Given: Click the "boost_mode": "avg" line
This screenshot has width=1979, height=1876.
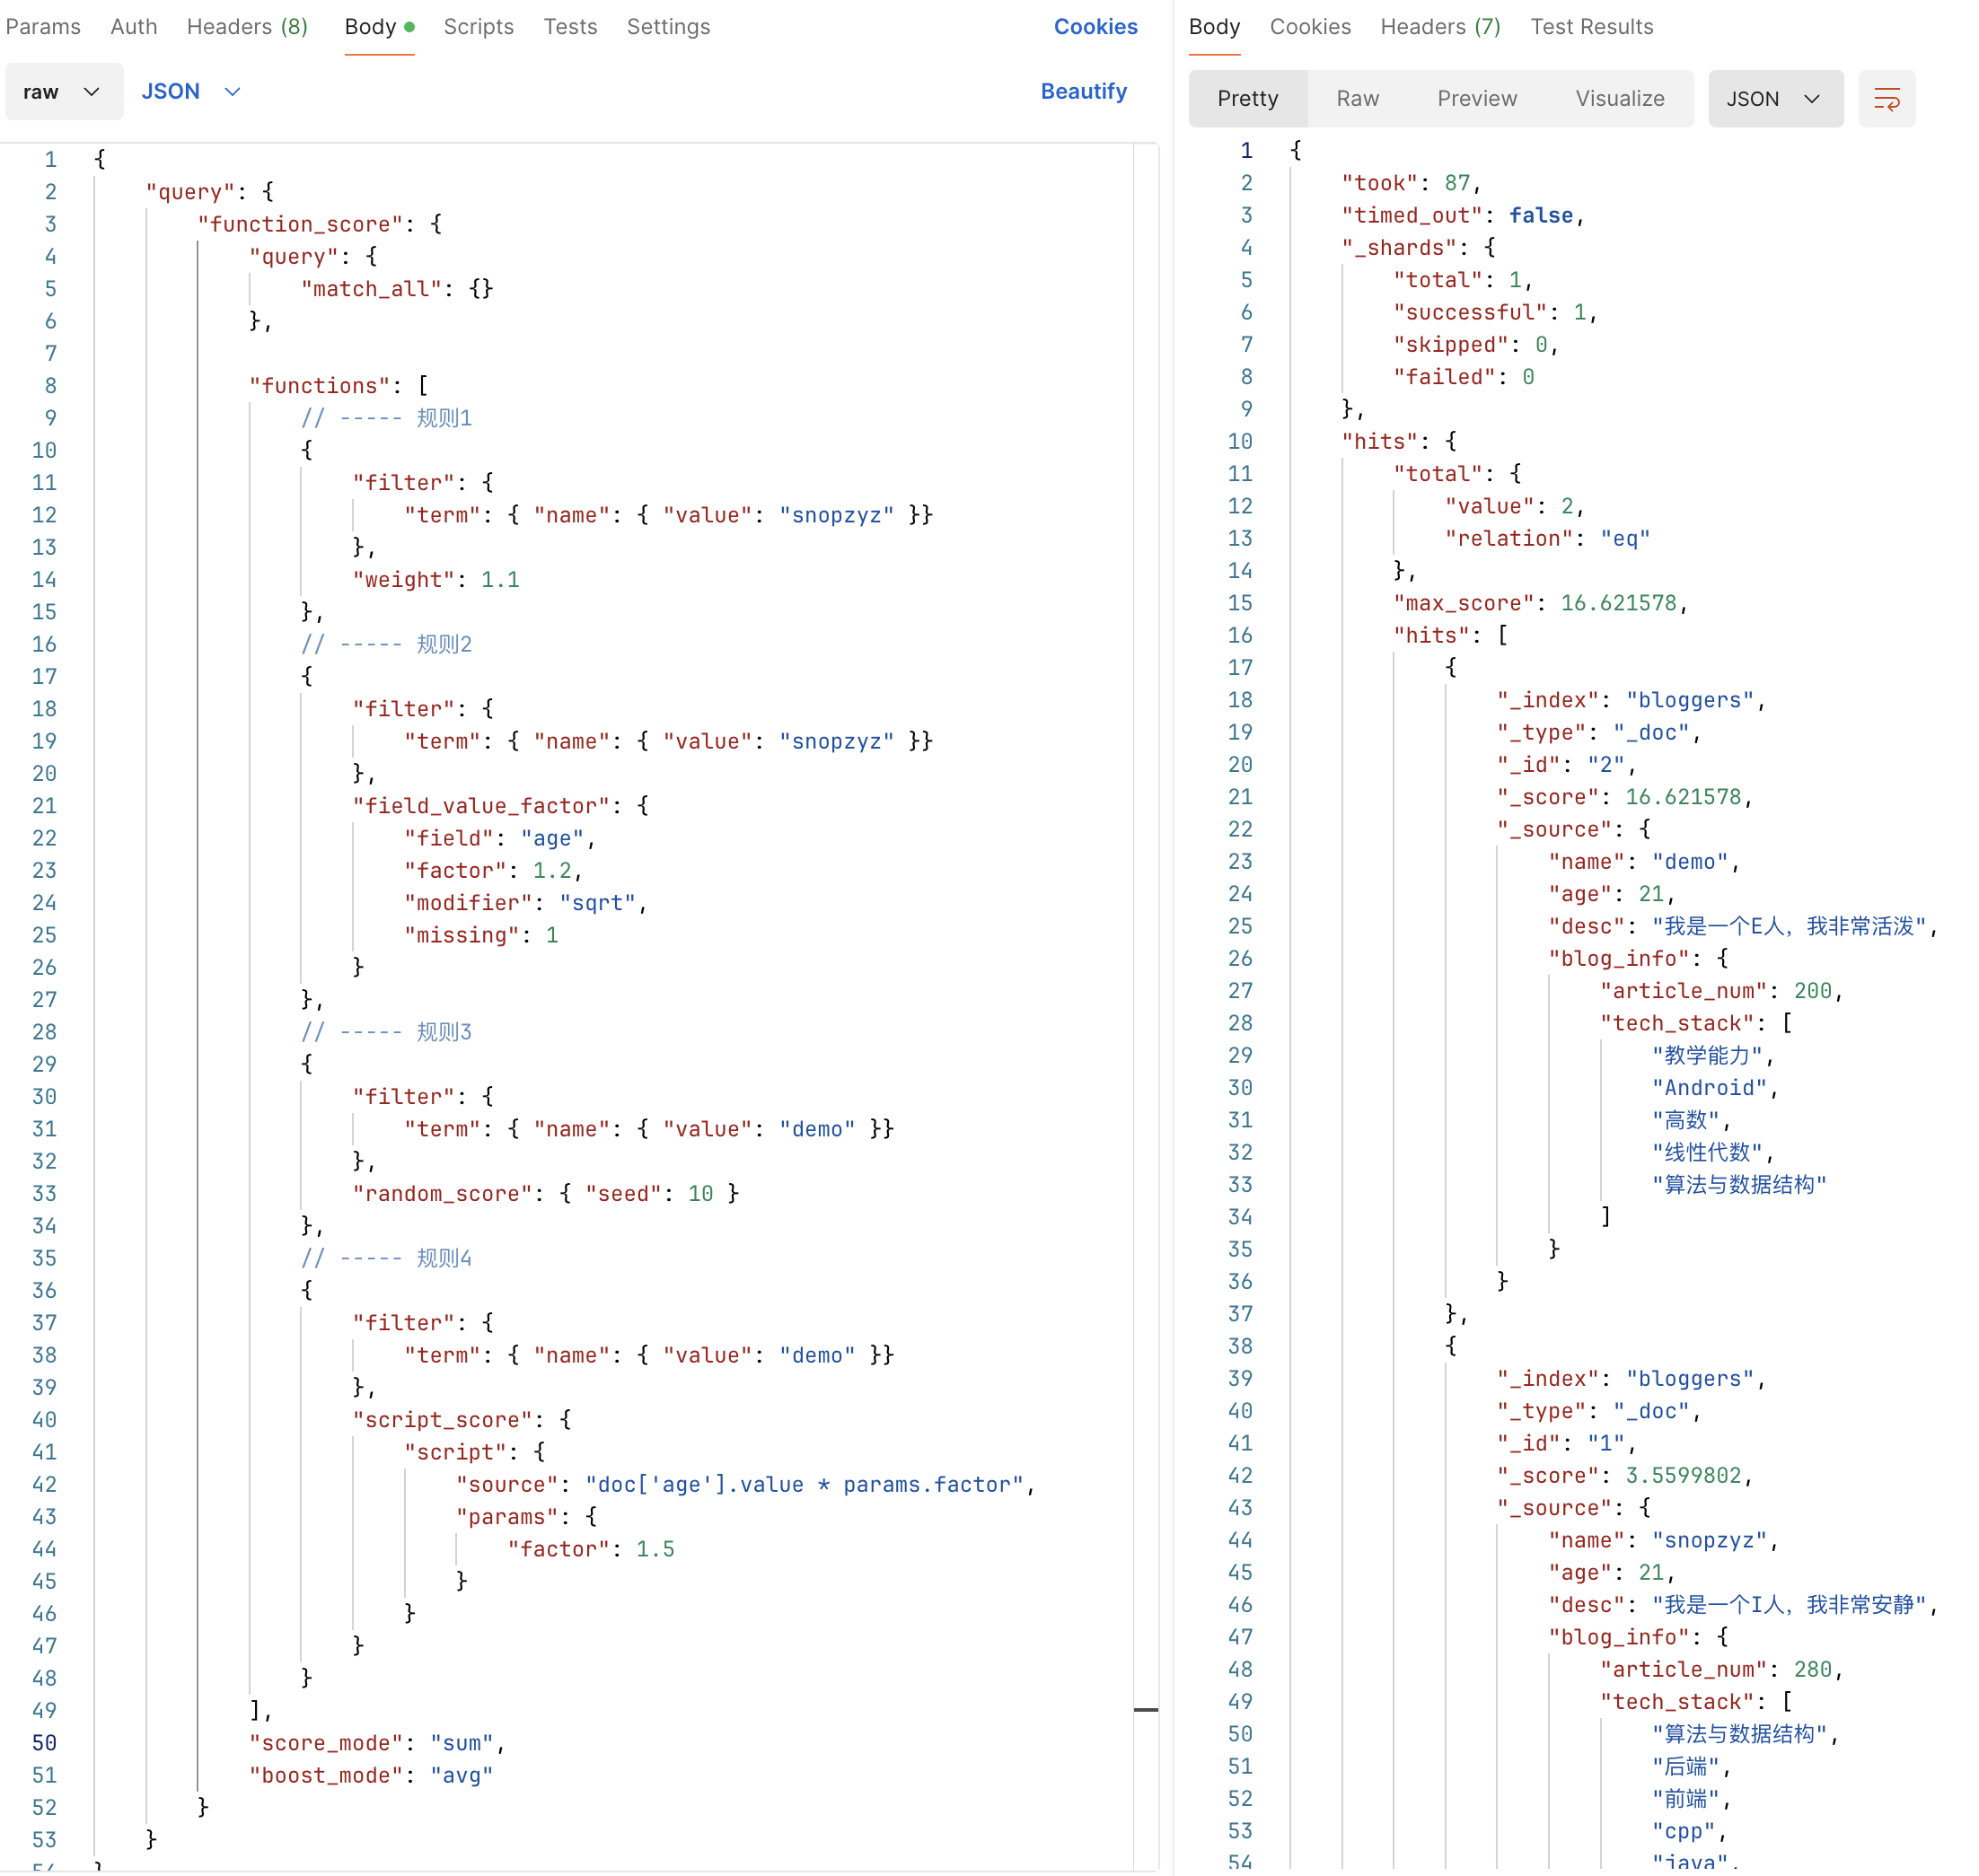Looking at the screenshot, I should tap(371, 1775).
